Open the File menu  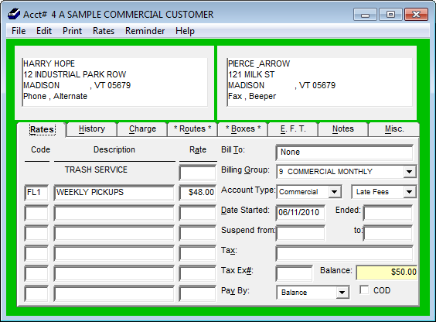pyautogui.click(x=19, y=31)
